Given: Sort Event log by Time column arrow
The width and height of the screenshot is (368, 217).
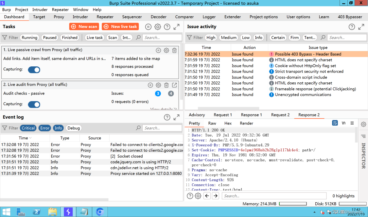Looking at the screenshot, I should (x=30, y=138).
